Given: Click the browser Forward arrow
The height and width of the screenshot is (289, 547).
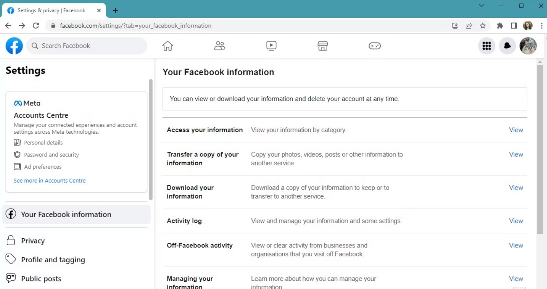Looking at the screenshot, I should (x=22, y=26).
